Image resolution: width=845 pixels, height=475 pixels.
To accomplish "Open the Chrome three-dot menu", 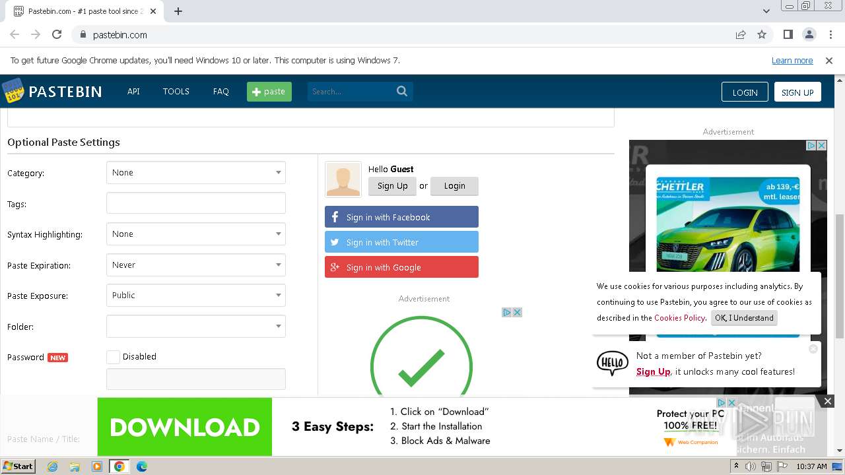I will point(830,34).
